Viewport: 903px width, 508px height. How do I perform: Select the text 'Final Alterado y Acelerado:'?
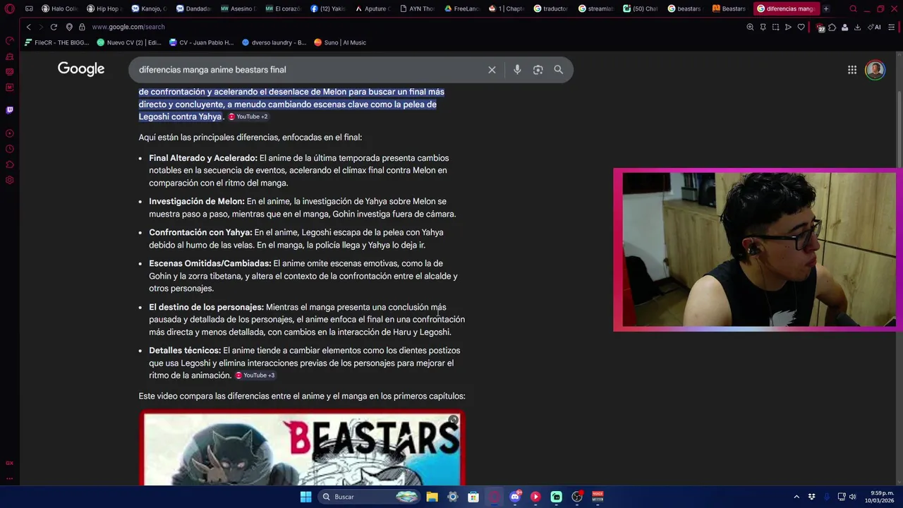(x=203, y=158)
